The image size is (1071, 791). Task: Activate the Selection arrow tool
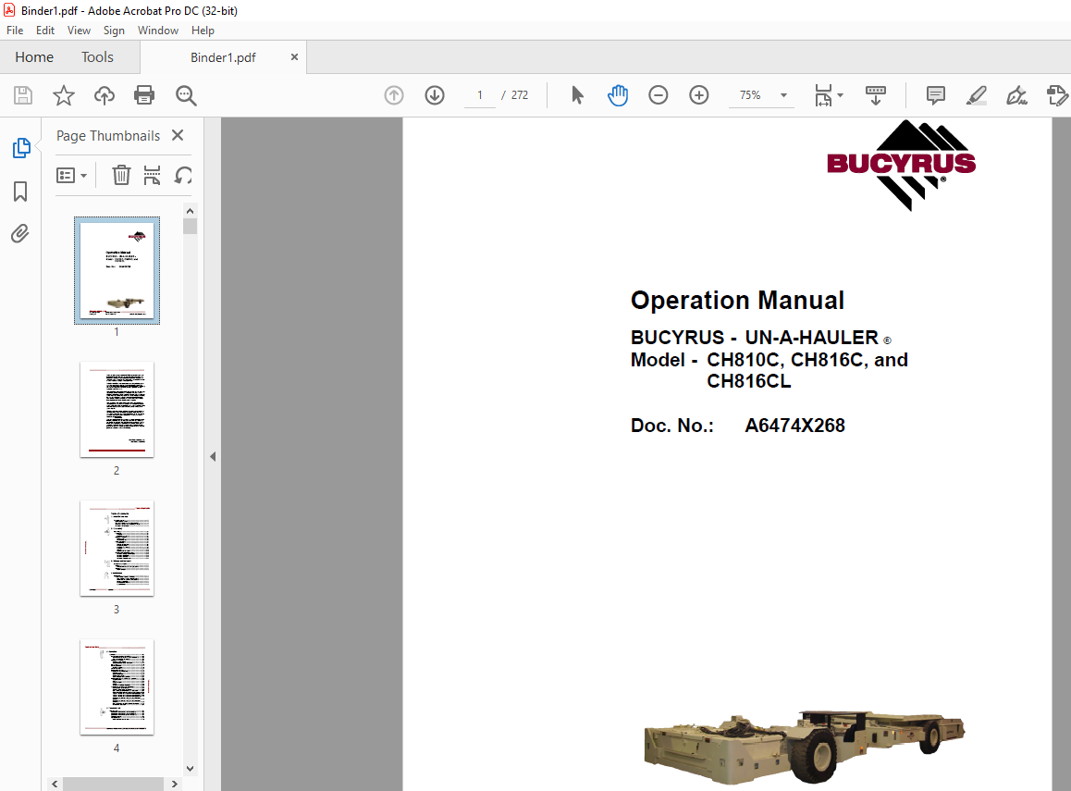[577, 95]
